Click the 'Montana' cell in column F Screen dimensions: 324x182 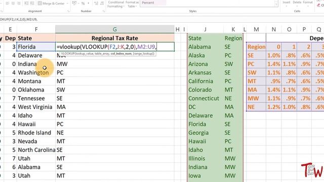point(36,81)
